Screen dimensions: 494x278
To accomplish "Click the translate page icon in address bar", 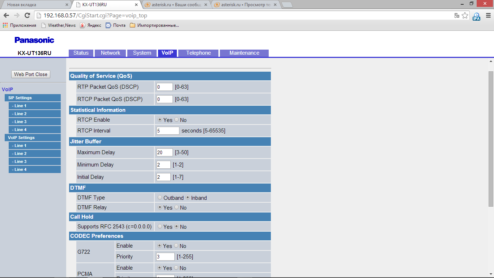I will [x=457, y=16].
